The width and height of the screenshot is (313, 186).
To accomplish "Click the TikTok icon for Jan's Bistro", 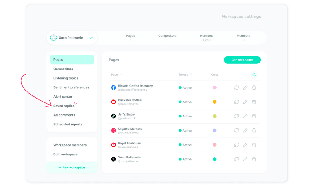I will tap(113, 116).
